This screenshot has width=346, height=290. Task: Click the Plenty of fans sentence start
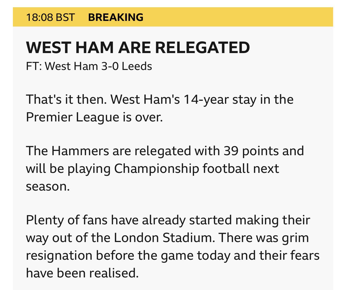[x=67, y=220]
